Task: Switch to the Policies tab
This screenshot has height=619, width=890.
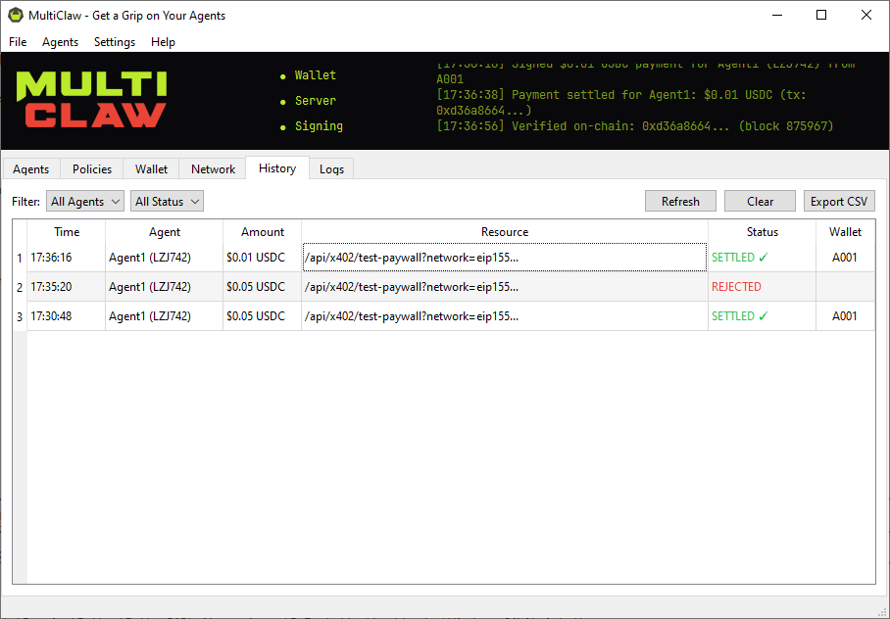Action: [90, 168]
